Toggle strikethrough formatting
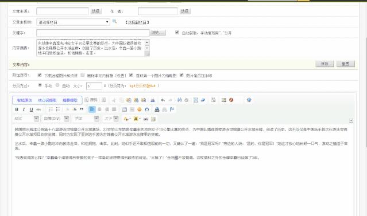This screenshot has width=367, height=216. click(38, 109)
